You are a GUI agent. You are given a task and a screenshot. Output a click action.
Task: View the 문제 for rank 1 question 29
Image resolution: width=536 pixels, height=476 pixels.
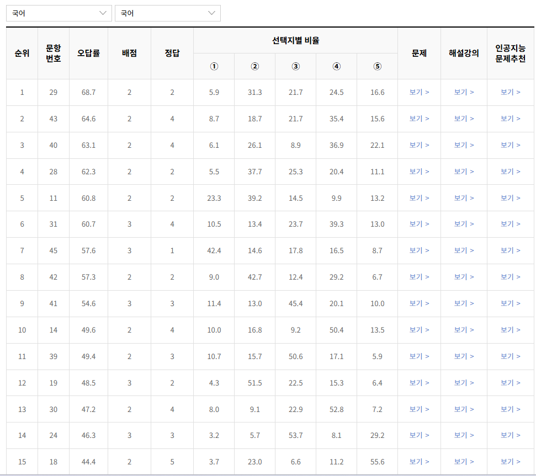(420, 92)
